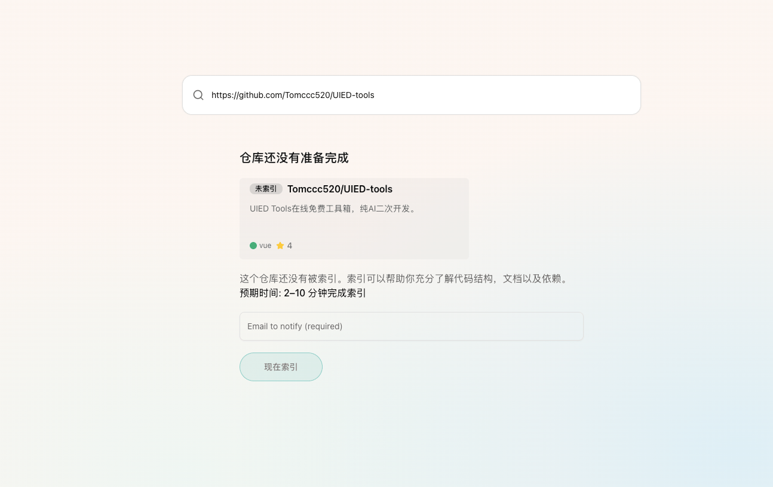Viewport: 773px width, 487px height.
Task: Click the 这个仓库还没有被索引 explanation text
Action: (x=404, y=278)
